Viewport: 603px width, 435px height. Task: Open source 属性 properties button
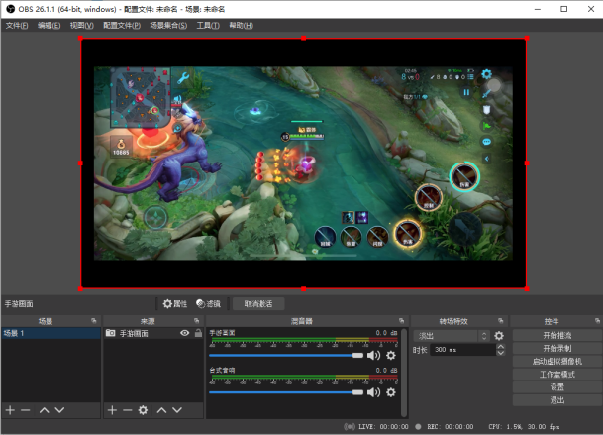[x=175, y=304]
